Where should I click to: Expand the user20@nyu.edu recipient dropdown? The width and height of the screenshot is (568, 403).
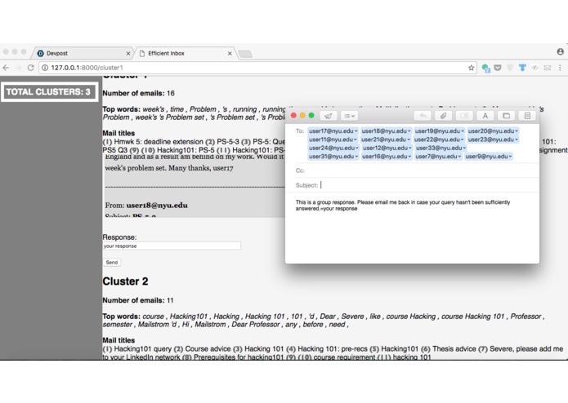(x=517, y=131)
